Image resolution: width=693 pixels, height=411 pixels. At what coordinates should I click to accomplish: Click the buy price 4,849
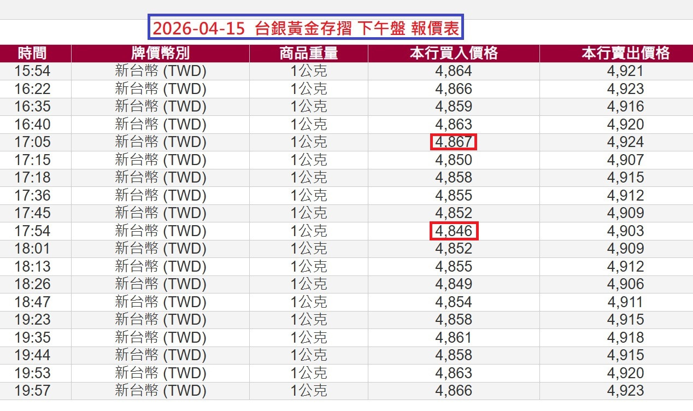click(x=454, y=284)
